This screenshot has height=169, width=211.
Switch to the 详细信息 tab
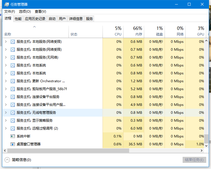pyautogui.click(x=76, y=19)
